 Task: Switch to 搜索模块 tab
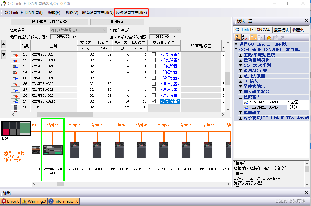tap(281, 30)
